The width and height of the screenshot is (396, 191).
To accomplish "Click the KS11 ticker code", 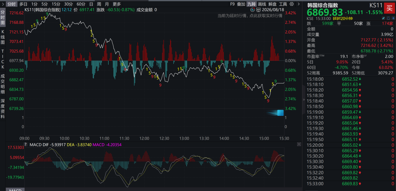I will pyautogui.click(x=375, y=4).
